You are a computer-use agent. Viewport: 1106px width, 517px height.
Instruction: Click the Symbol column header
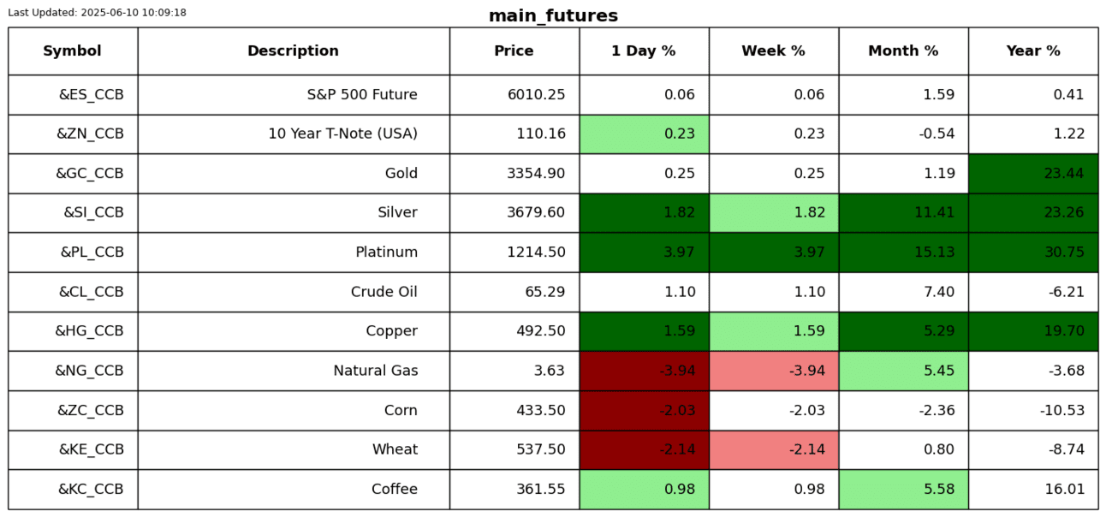(72, 51)
